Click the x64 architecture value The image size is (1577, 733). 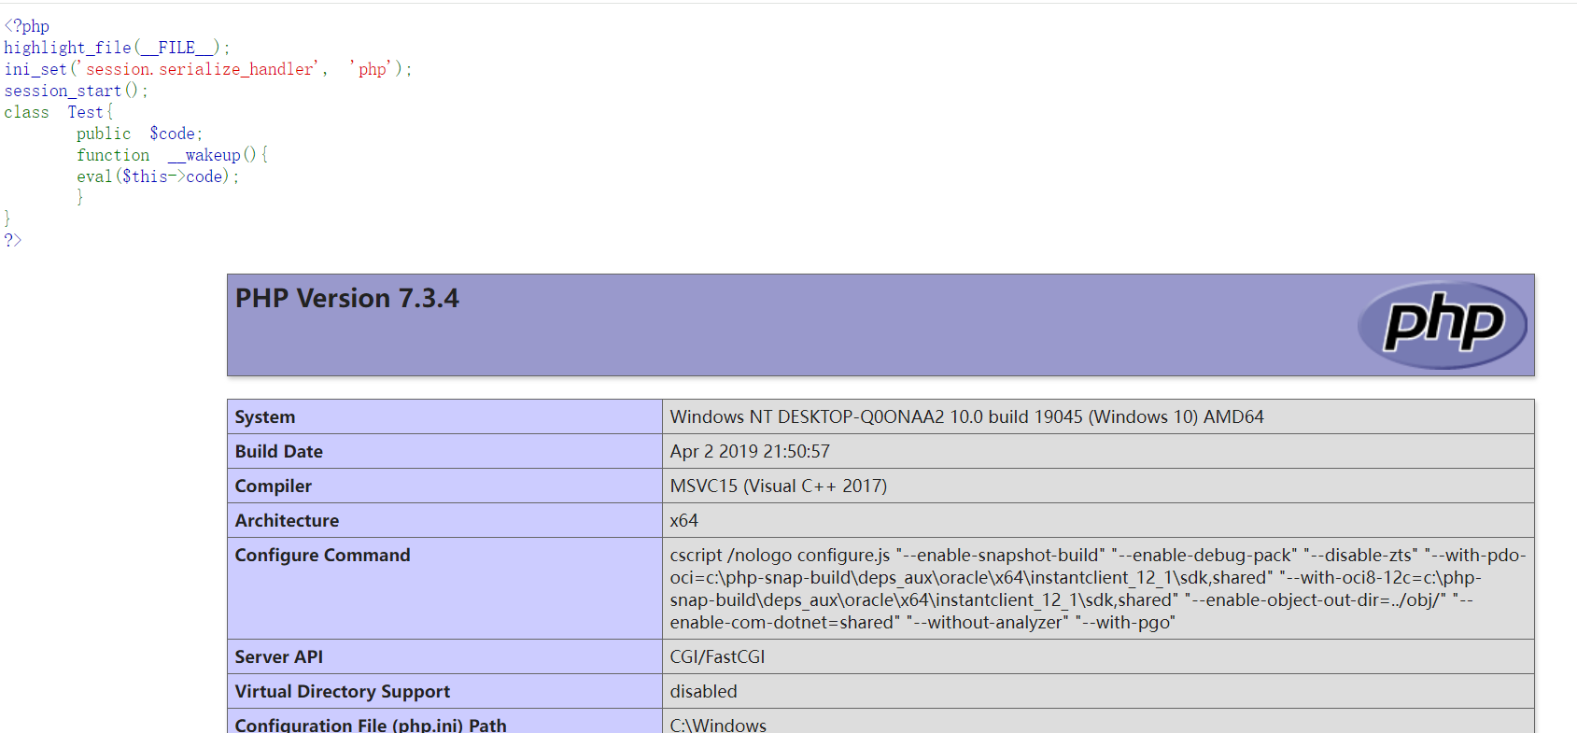[x=684, y=521]
